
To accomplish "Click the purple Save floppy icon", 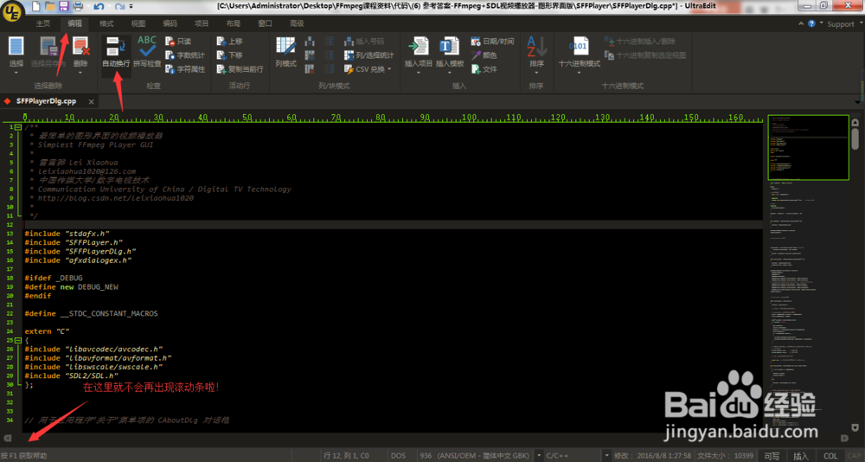I will pos(63,7).
